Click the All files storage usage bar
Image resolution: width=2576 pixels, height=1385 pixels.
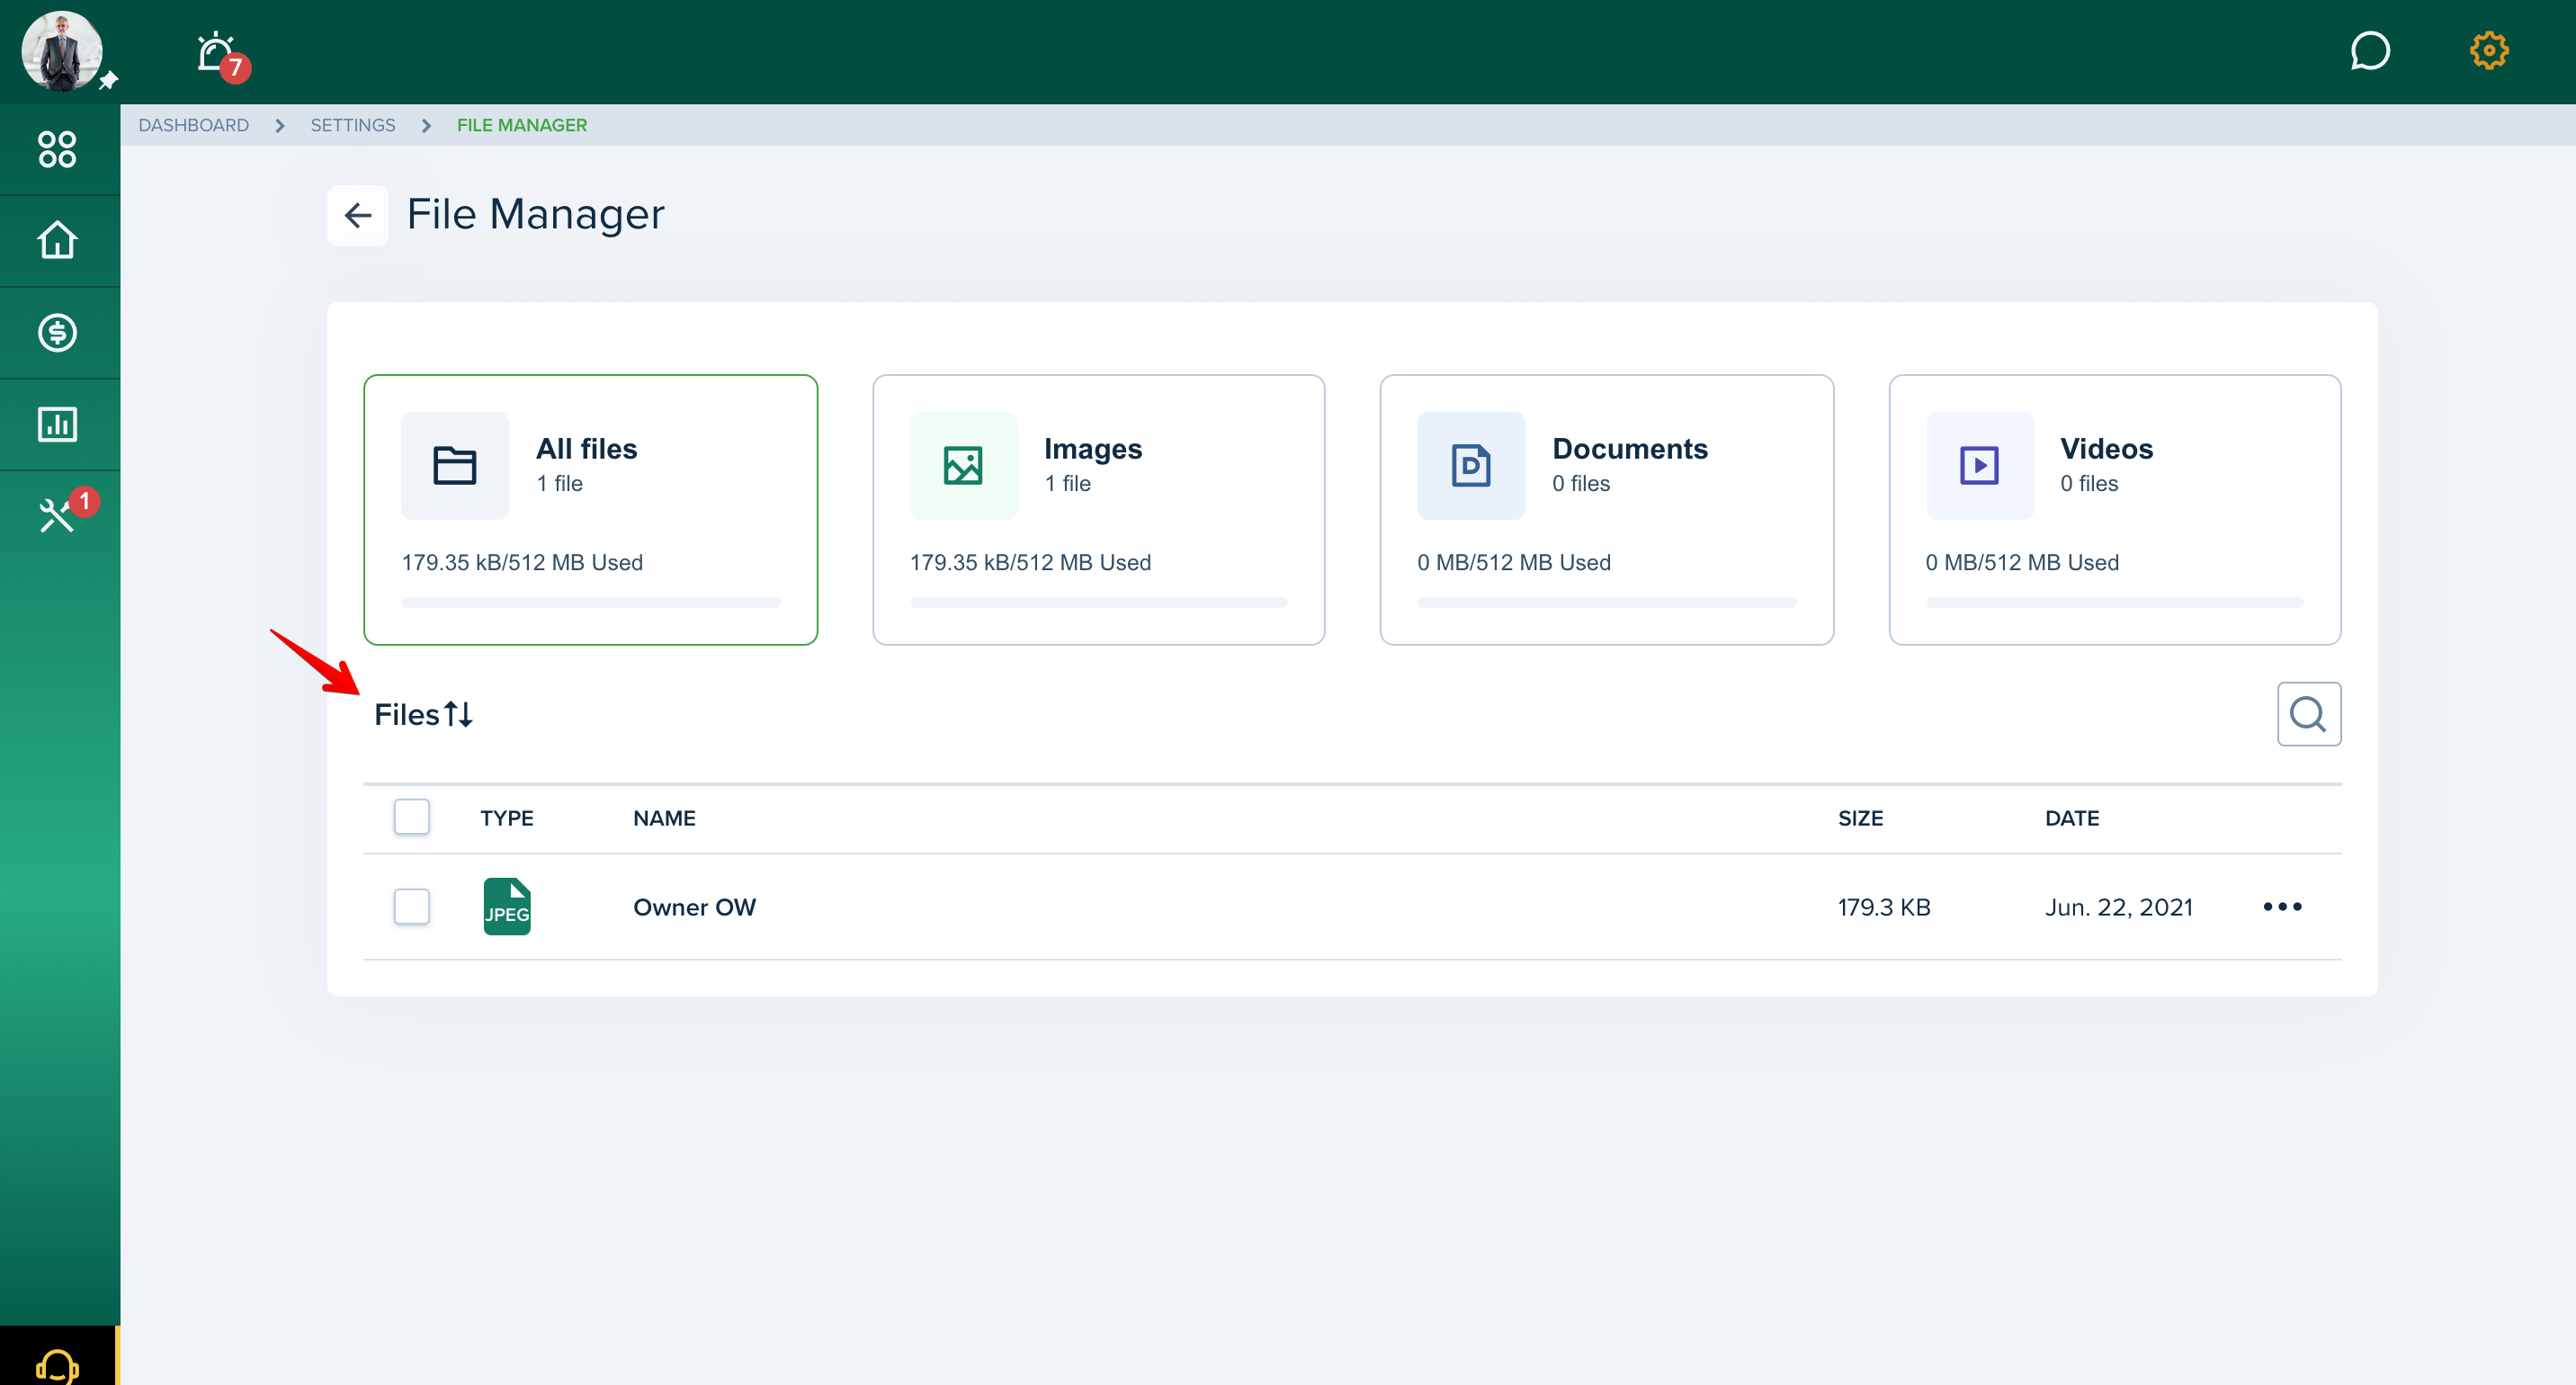tap(591, 603)
